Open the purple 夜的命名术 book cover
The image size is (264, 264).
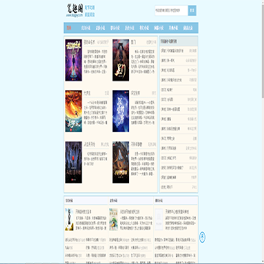point(73,60)
